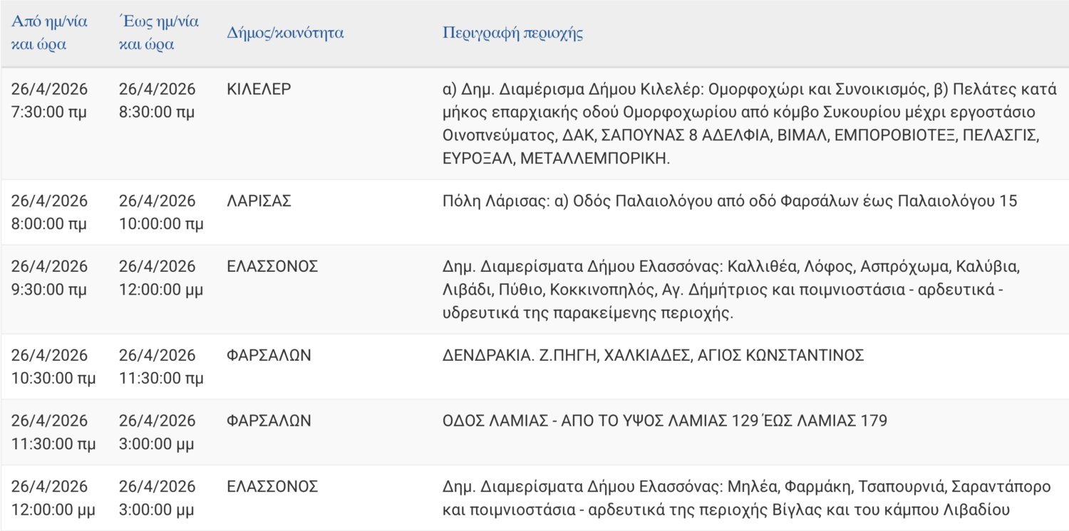Sort by the "Δήμος/κοινότητα" column header
Screen dimensions: 1069x531
(285, 33)
